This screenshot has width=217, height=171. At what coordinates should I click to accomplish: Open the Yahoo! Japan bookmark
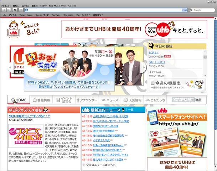click(x=26, y=15)
